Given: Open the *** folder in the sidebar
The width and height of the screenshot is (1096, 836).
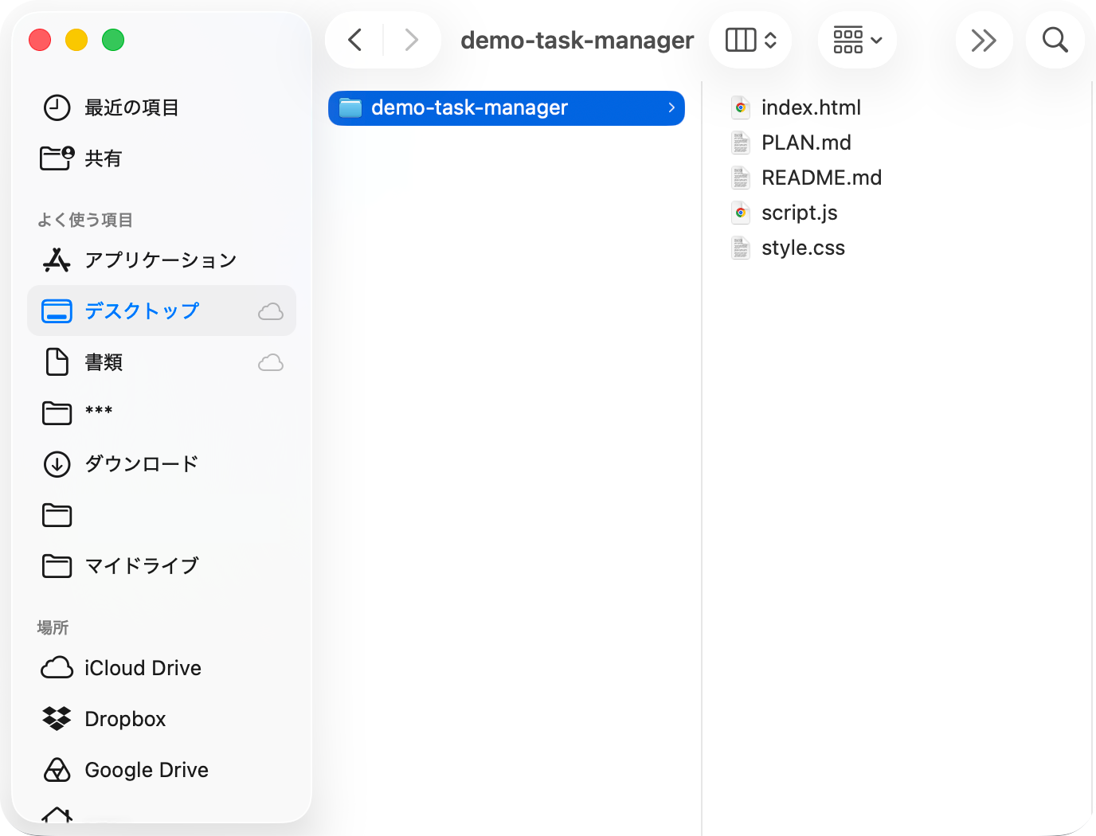Looking at the screenshot, I should (162, 412).
